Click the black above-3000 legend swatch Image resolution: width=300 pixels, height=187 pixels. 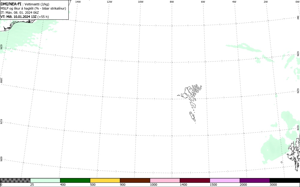click(x=285, y=180)
